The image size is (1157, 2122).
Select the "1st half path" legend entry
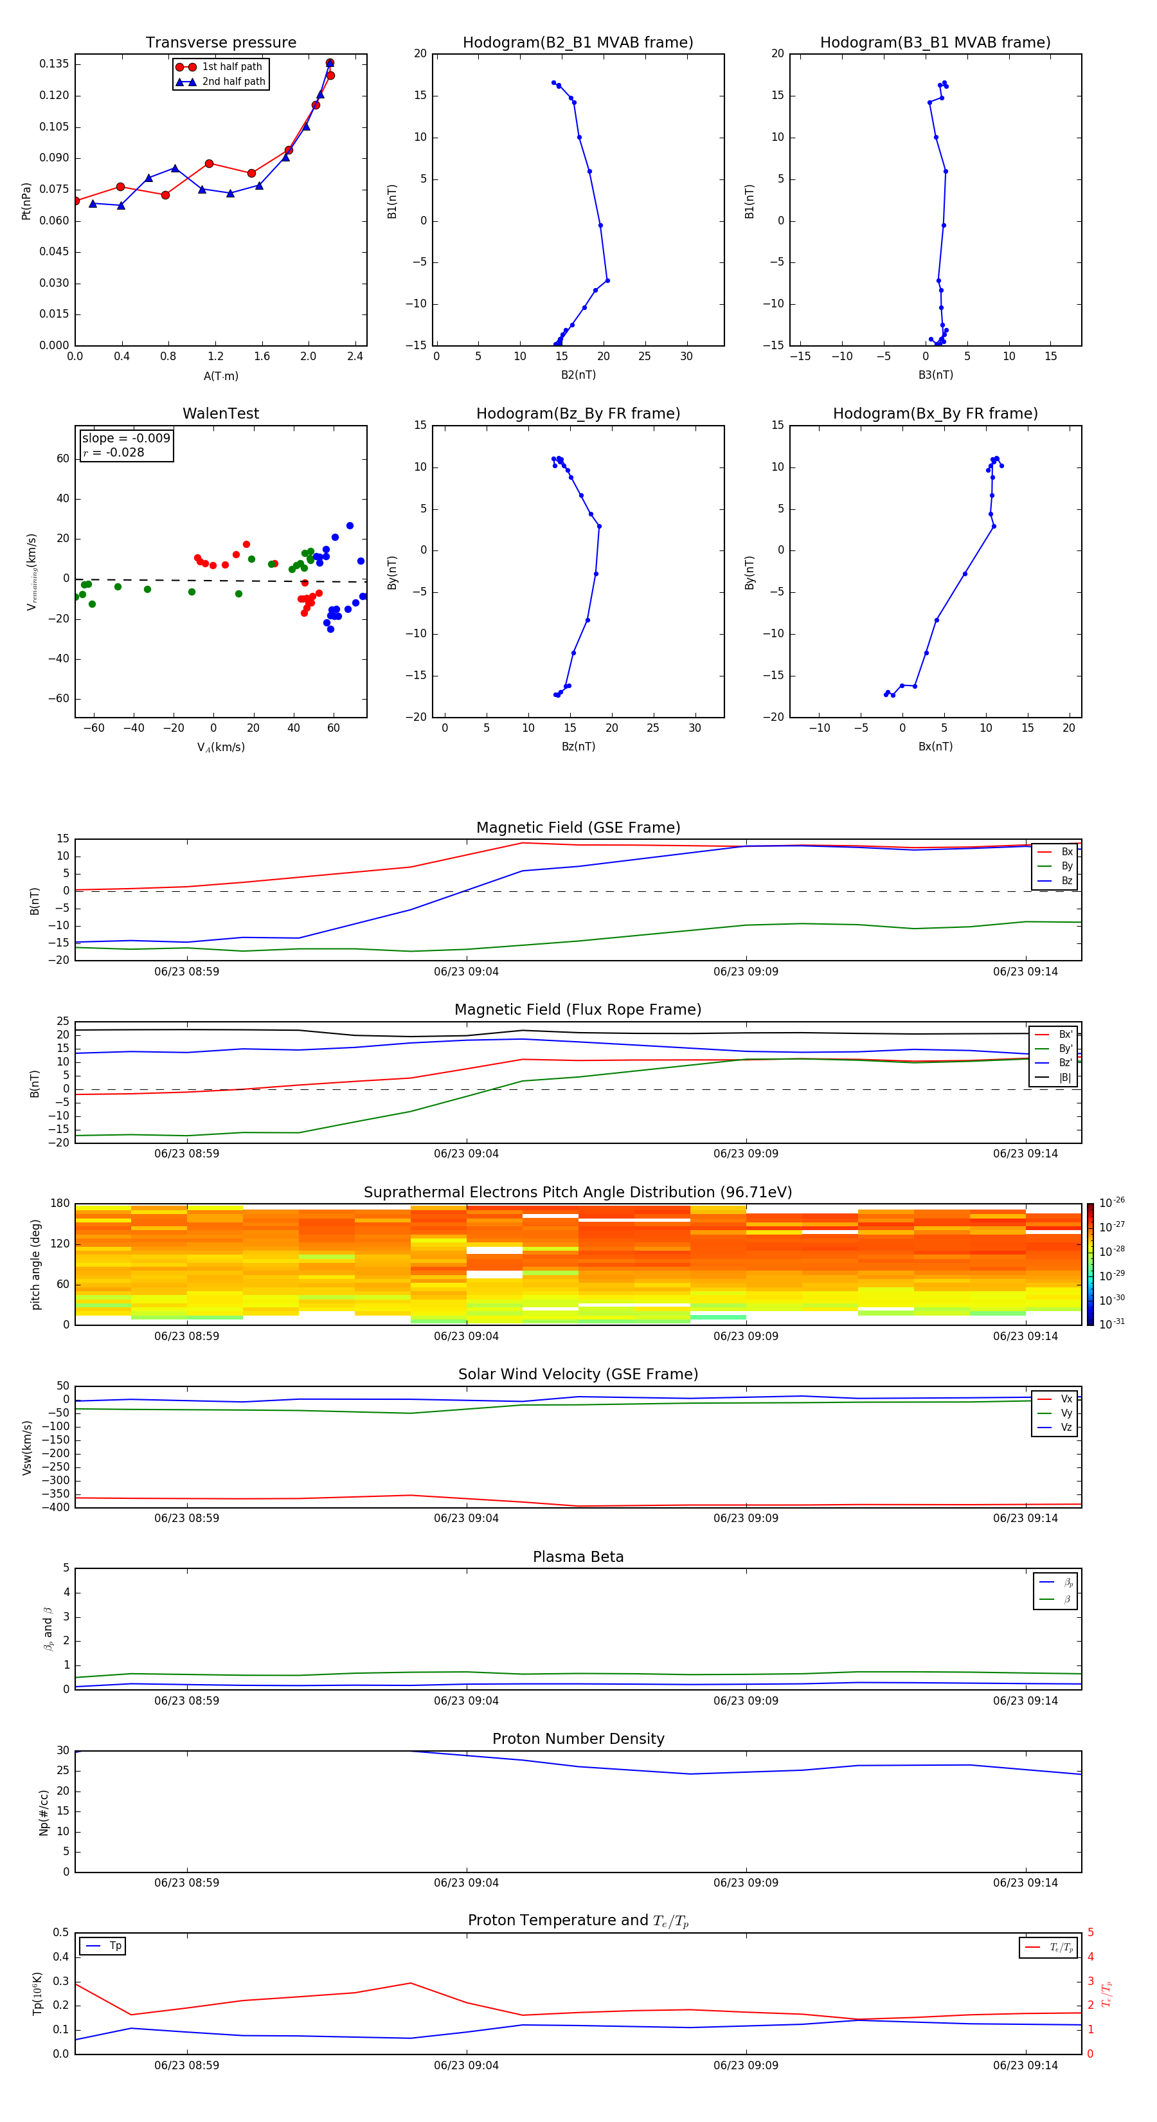tap(220, 67)
